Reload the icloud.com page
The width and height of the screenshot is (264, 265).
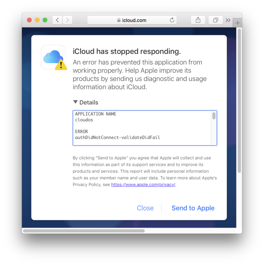point(172,20)
